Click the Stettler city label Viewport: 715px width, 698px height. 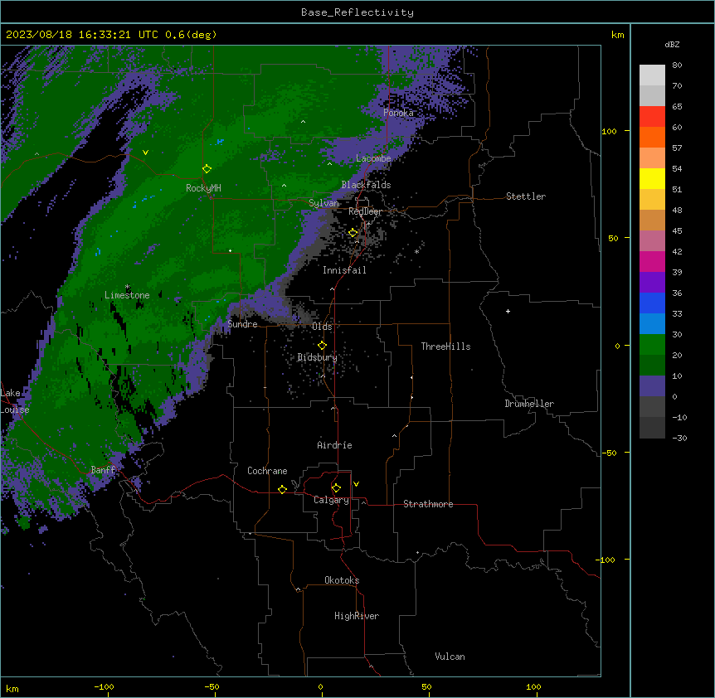click(526, 196)
